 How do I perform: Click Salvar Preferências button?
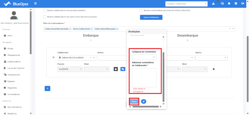point(151,17)
